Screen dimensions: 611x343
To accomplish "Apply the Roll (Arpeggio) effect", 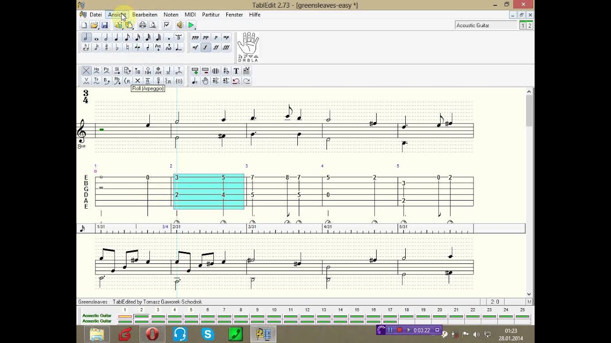I will point(127,81).
